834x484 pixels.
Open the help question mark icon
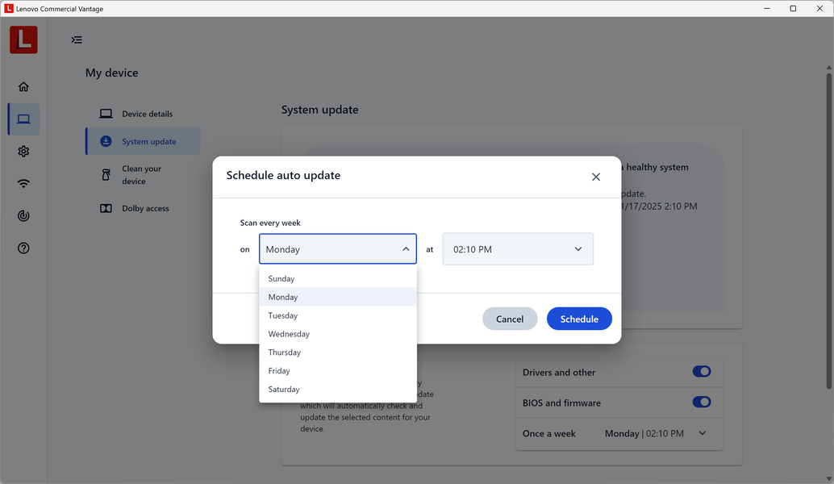point(23,248)
